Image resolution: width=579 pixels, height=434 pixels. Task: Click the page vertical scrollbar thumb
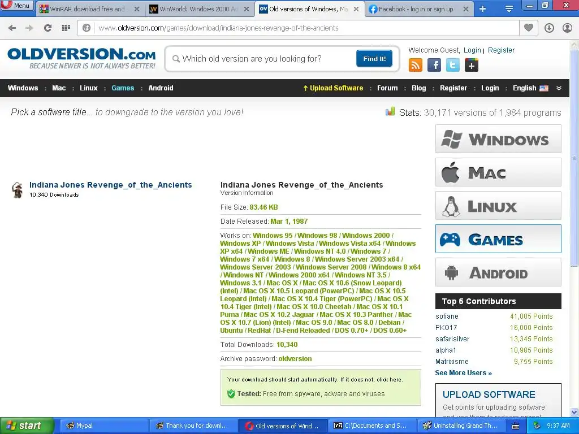tap(574, 158)
